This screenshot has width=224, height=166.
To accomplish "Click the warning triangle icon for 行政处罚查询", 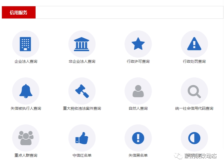I will pyautogui.click(x=194, y=44).
